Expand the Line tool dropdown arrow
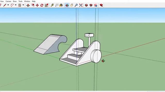This screenshot has height=92, width=165. (8, 5)
